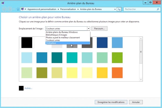Go up one level with the up arrow

(x=18, y=9)
